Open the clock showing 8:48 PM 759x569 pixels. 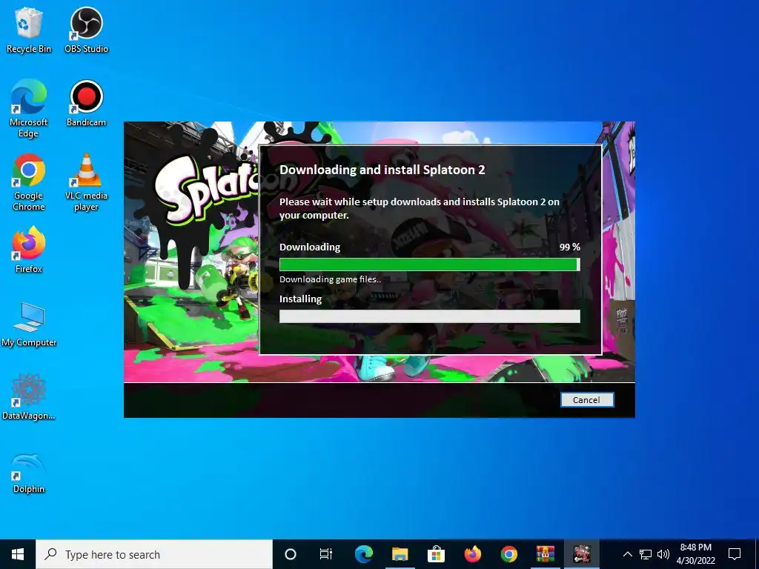point(695,554)
